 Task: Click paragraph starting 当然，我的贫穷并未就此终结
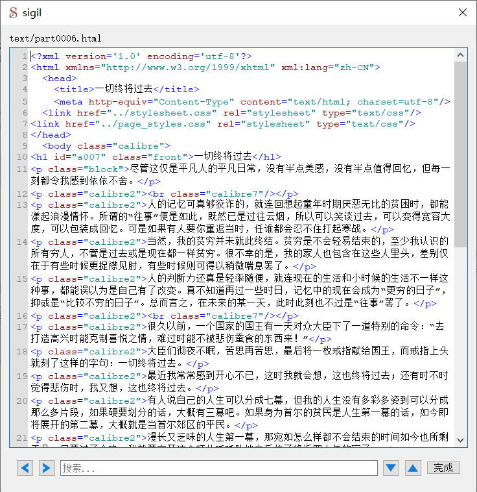[240, 254]
